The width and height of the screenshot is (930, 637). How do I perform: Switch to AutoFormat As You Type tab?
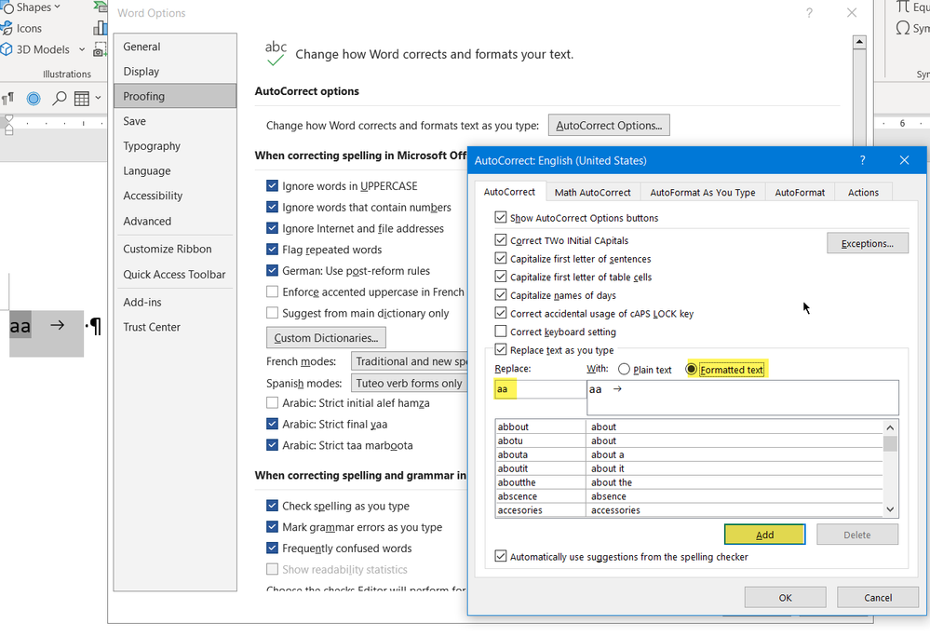[702, 192]
